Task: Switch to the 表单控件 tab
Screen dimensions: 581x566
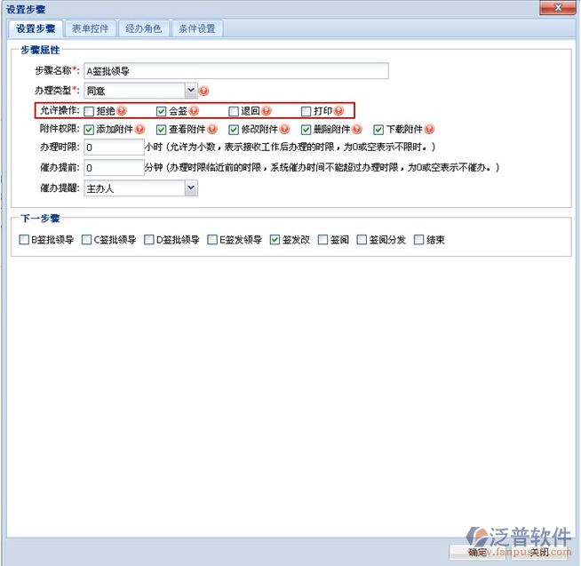Action: click(91, 28)
